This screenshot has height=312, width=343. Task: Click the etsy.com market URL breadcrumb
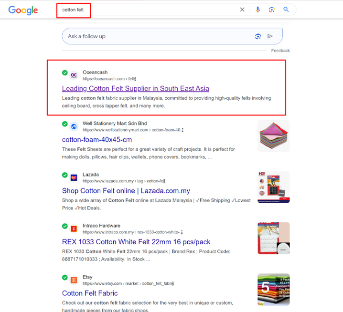coord(127,283)
